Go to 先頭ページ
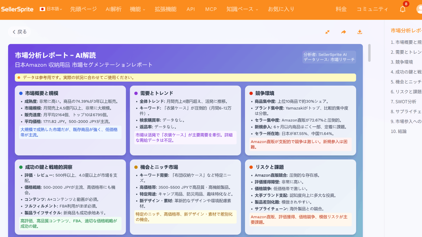Screen dimensions: 422x237 [83, 9]
